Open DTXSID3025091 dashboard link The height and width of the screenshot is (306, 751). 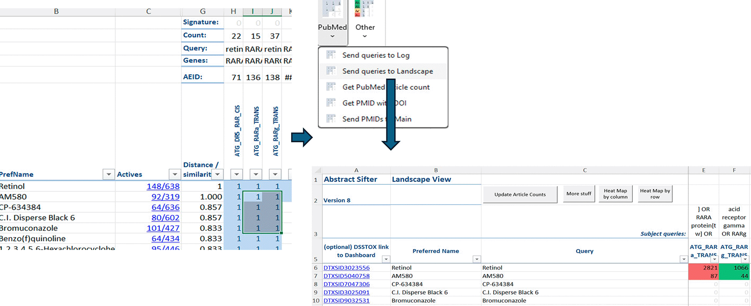coord(346,292)
